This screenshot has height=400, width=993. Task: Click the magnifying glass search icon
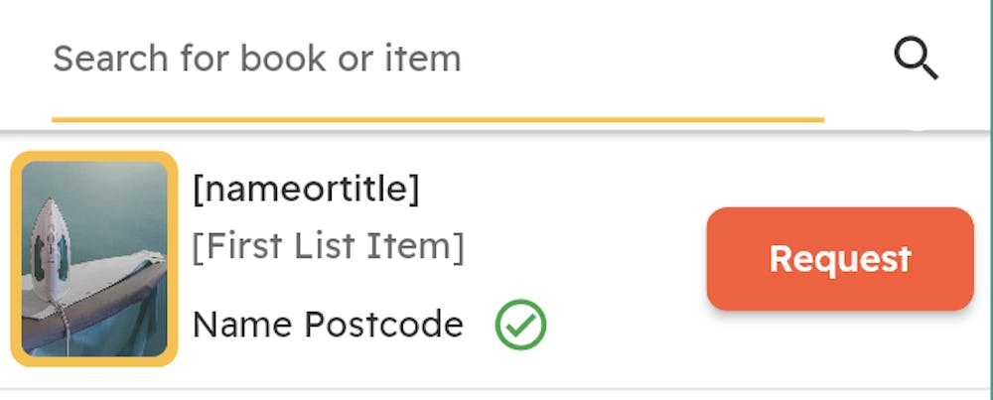tap(915, 61)
